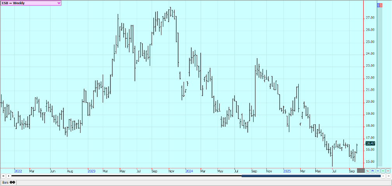Jump to latest data with double-right arrow
Image resolution: width=392 pixels, height=186 pixels.
click(388, 176)
